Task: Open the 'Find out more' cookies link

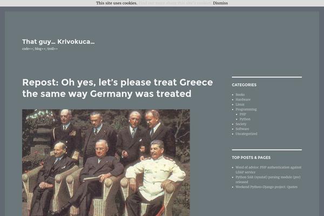Action: 175,3
